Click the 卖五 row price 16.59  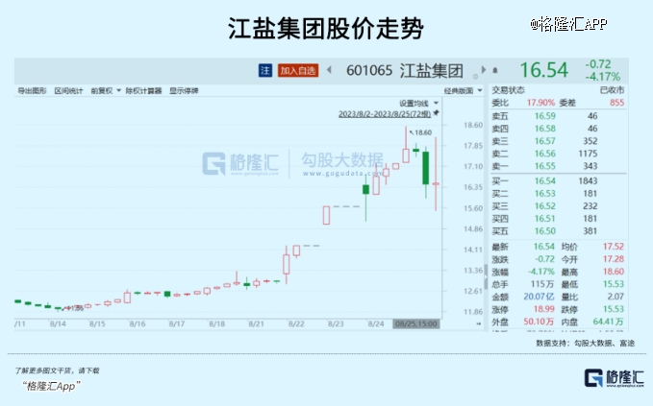click(545, 116)
